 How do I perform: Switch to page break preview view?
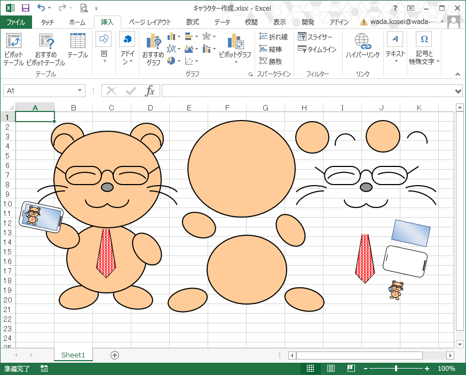(x=351, y=369)
